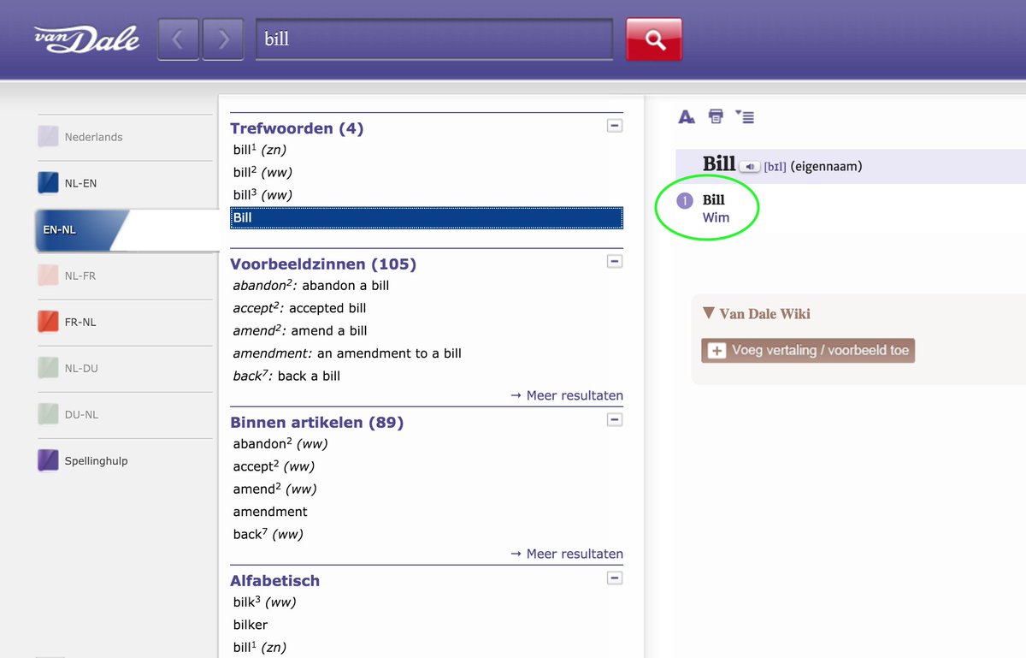Select the Nederlands dictionary tab
Viewport: 1026px width, 658px height.
pos(124,137)
